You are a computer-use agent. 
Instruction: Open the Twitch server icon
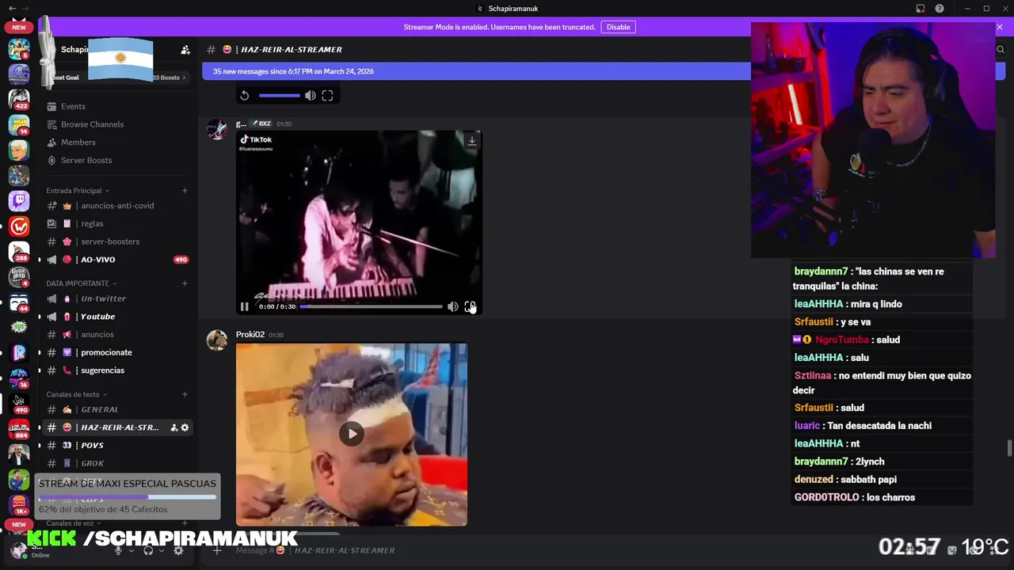coord(19,201)
